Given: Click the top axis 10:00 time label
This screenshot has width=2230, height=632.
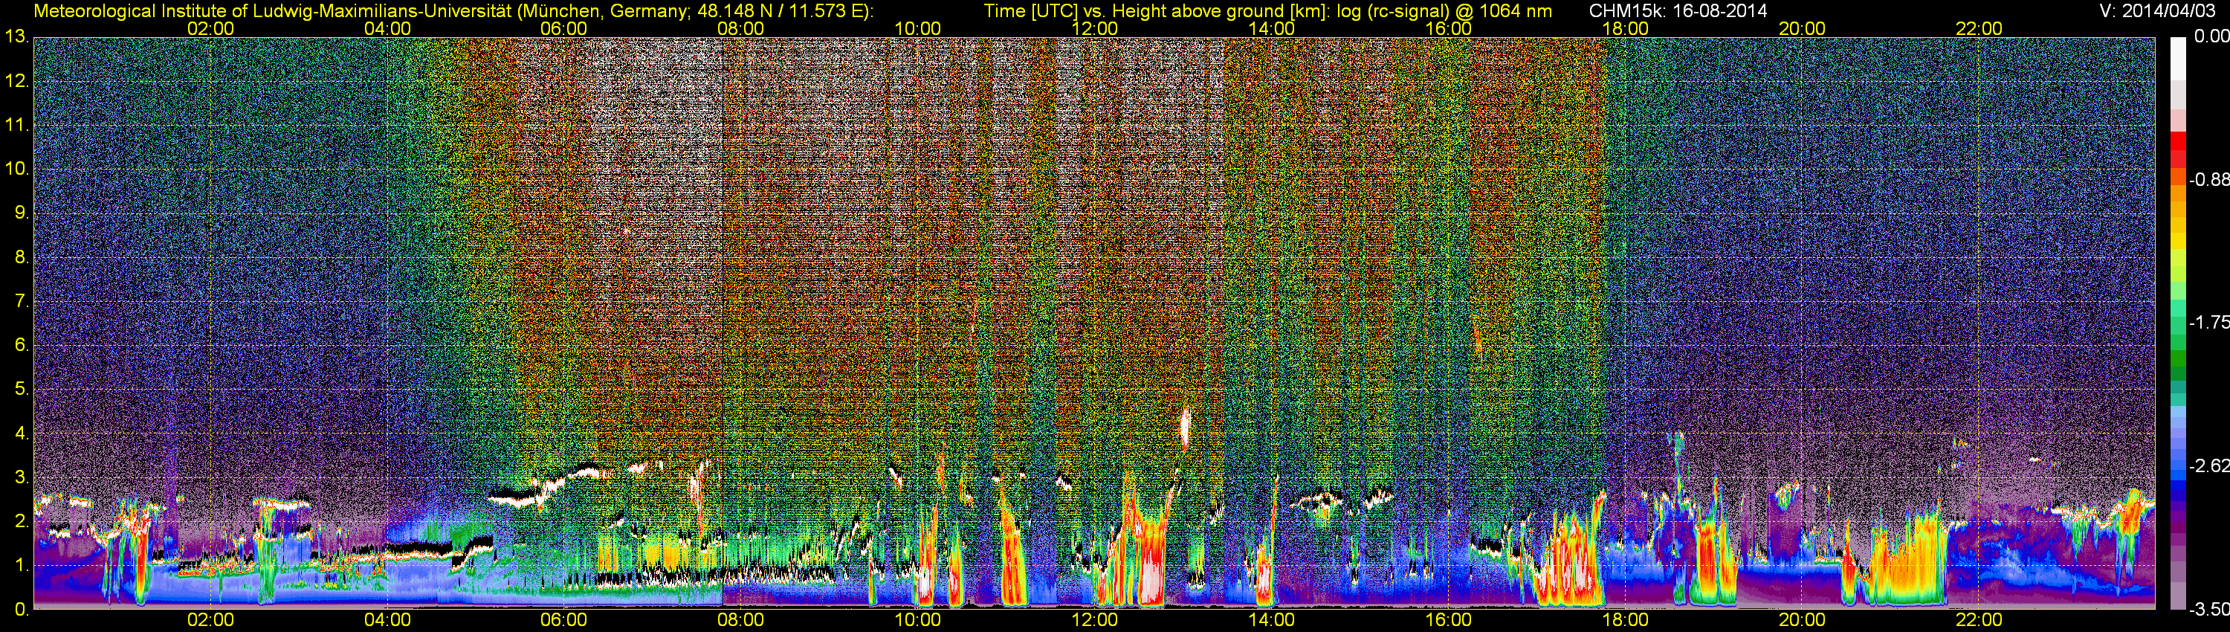Looking at the screenshot, I should pyautogui.click(x=917, y=28).
